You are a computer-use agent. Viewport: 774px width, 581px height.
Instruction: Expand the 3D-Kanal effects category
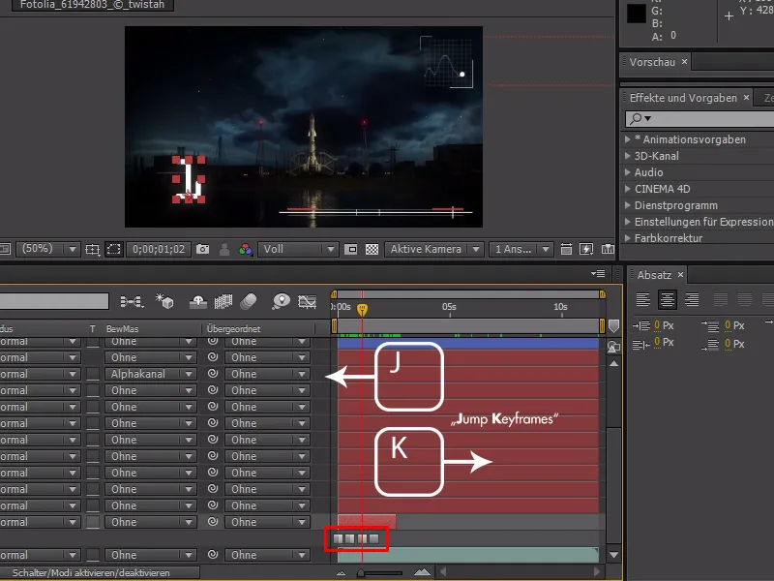point(627,156)
